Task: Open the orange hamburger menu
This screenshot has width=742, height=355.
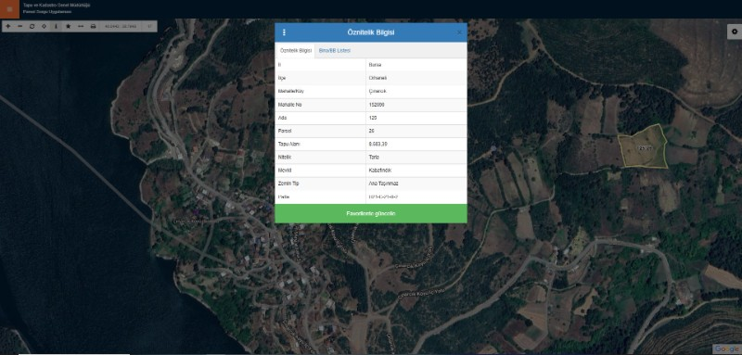Action: (9, 9)
